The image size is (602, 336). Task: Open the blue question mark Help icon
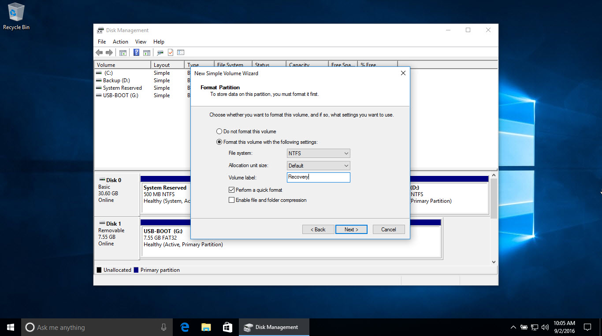136,53
